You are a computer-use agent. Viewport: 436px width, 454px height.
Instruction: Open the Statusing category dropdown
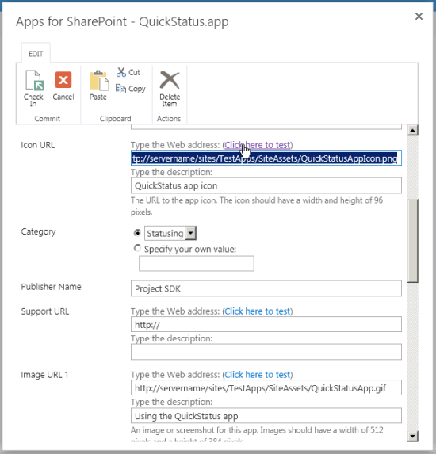click(190, 233)
